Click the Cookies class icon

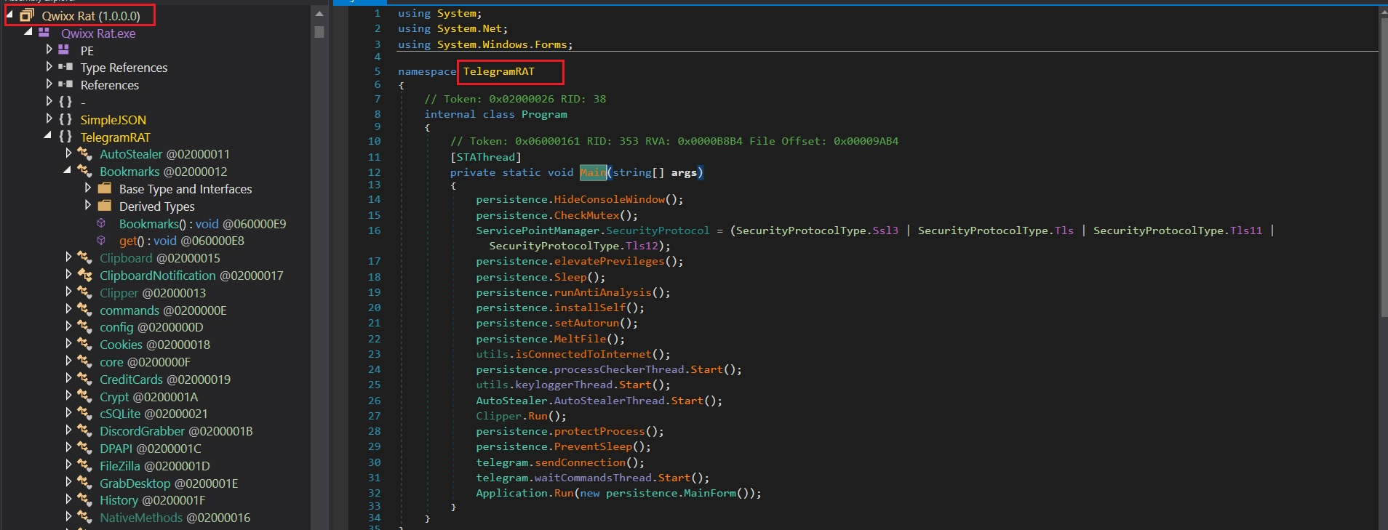pos(84,344)
